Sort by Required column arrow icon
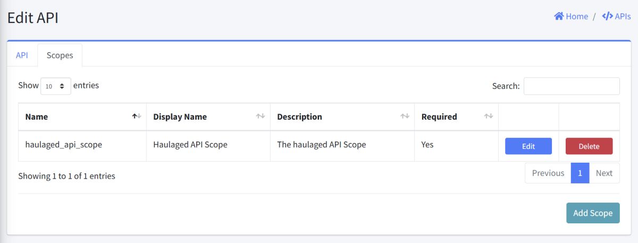This screenshot has width=638, height=243. click(489, 116)
